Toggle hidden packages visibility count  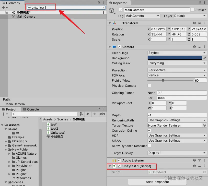(102, 114)
